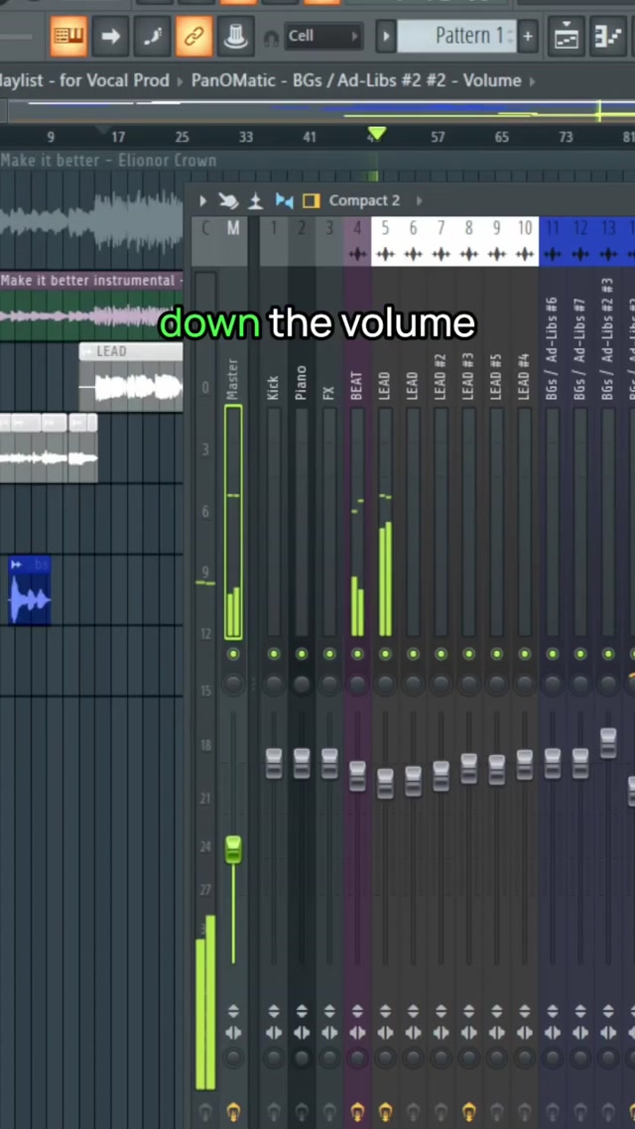635x1129 pixels.
Task: Click the Volume breadcrumb item
Action: pos(492,80)
